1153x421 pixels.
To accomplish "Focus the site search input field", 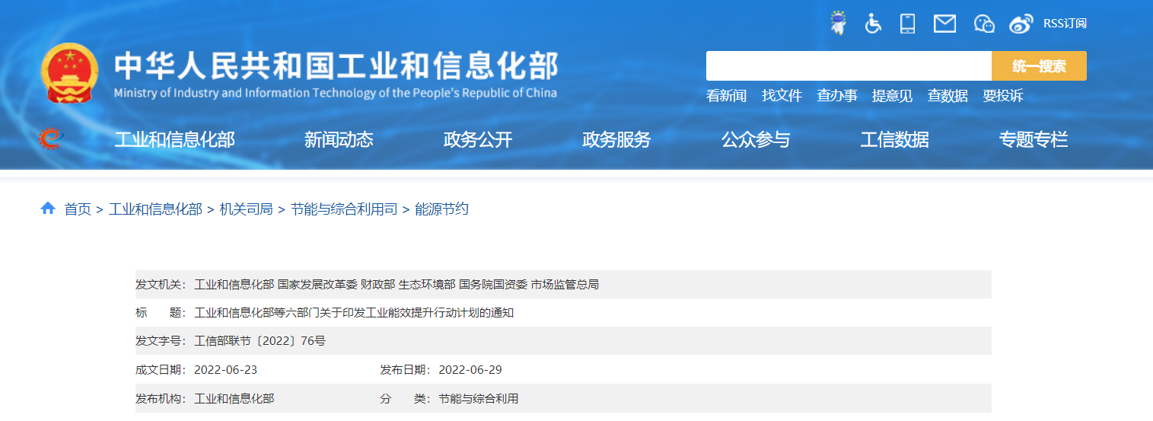I will click(848, 66).
